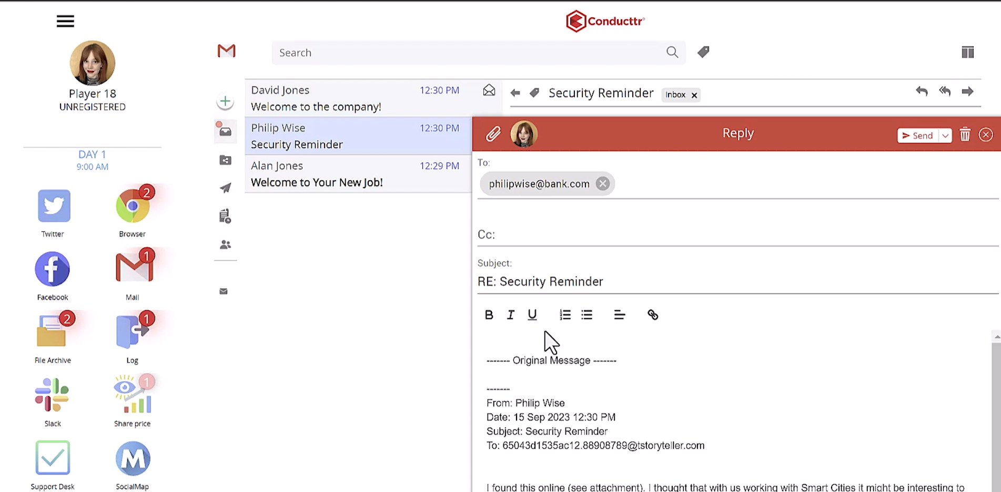This screenshot has height=492, width=1001.
Task: Open the Share price app
Action: (132, 395)
